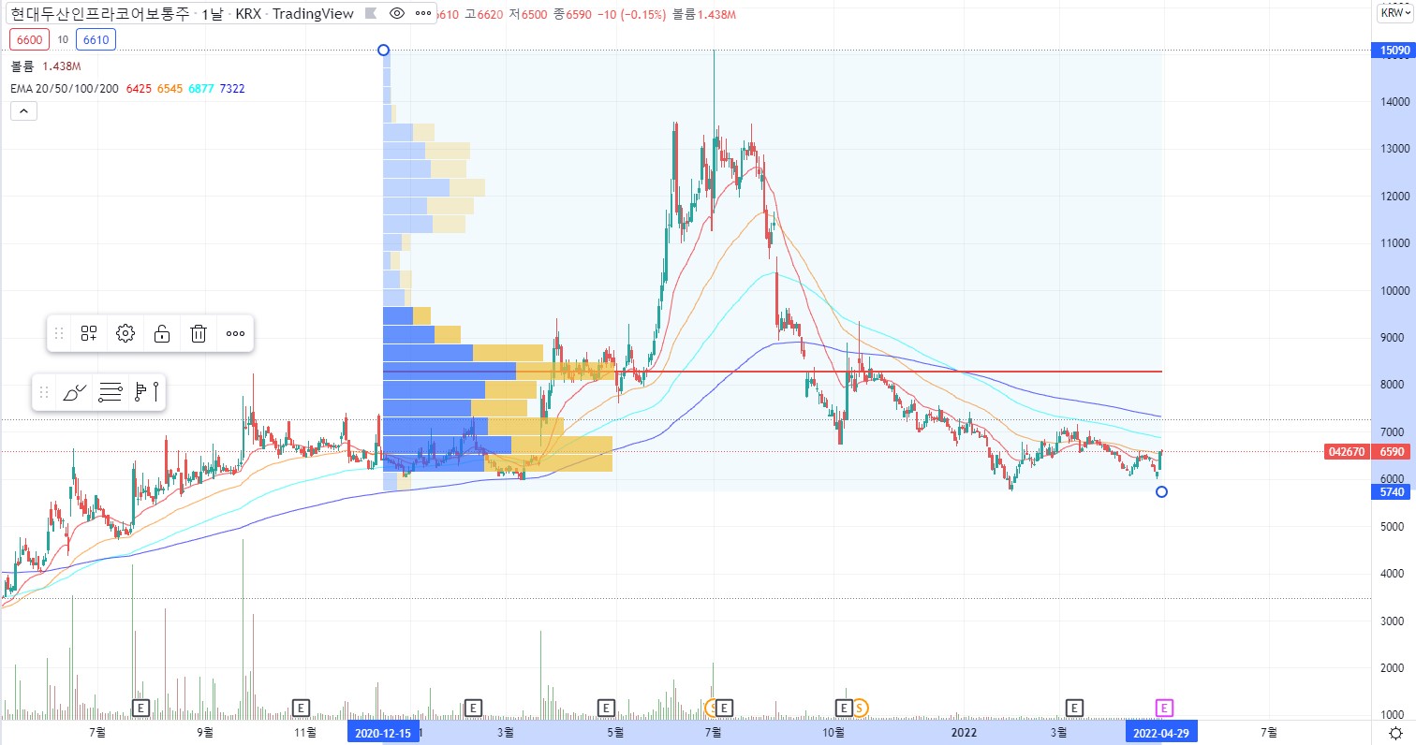Select the Brush tool in favorites toolbar
This screenshot has width=1416, height=745.
pos(74,392)
